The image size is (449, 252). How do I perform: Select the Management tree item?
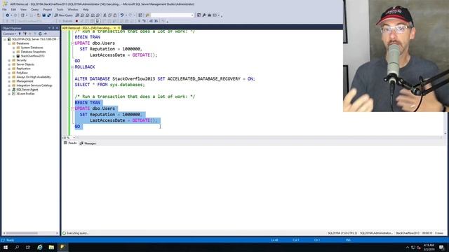[x=25, y=81]
